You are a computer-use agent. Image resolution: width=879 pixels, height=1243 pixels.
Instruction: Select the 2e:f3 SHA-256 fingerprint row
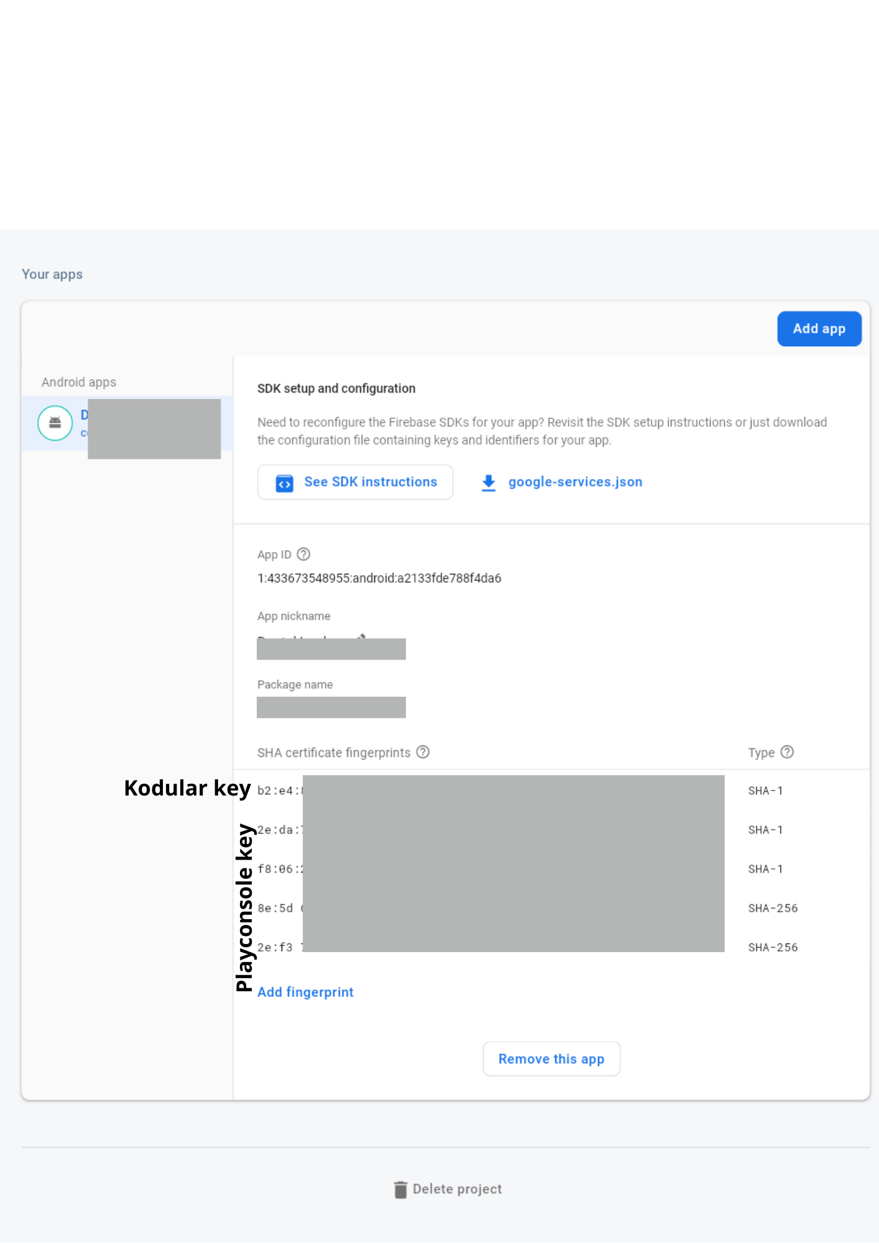[276, 947]
